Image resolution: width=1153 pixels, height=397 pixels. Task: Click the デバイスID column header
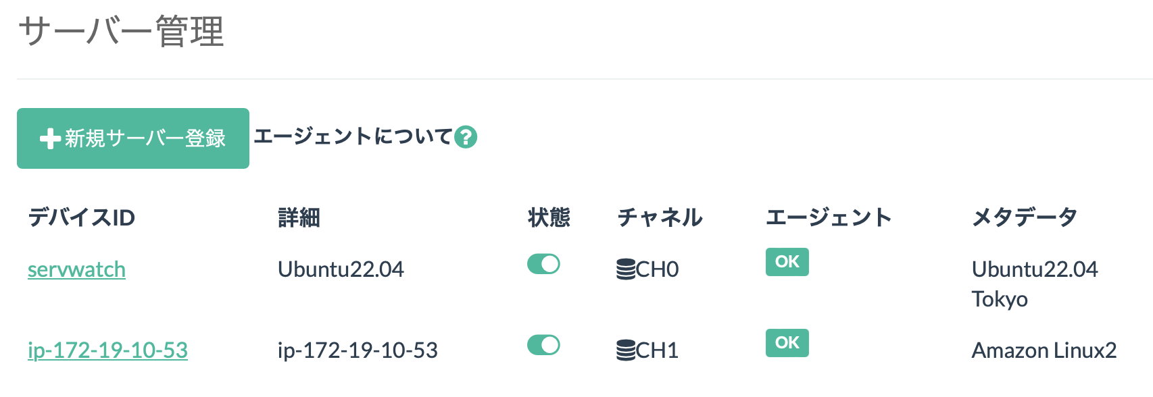[82, 217]
